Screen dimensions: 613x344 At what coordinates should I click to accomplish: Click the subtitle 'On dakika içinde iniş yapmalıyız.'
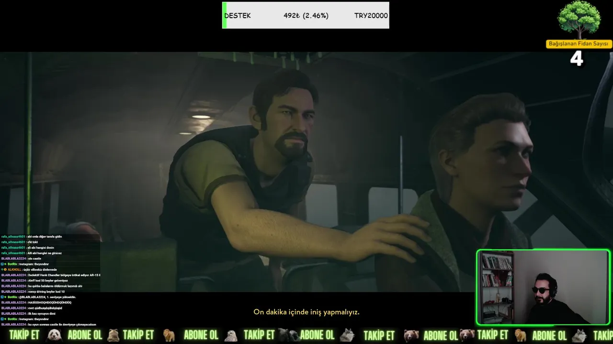(306, 312)
